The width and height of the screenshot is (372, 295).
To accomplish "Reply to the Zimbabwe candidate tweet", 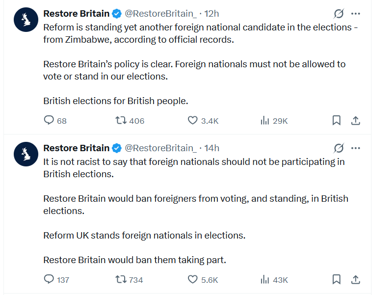I will point(49,120).
